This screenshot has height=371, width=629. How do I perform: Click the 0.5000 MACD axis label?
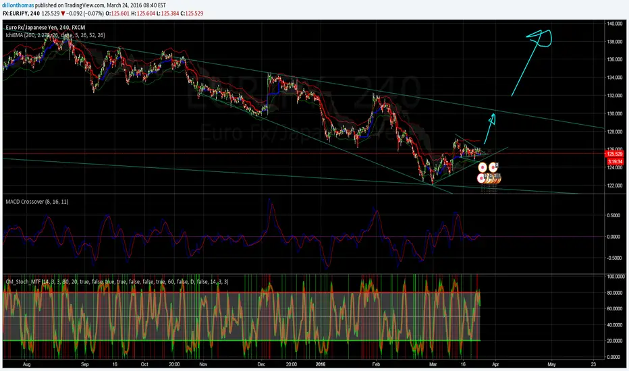click(x=613, y=215)
